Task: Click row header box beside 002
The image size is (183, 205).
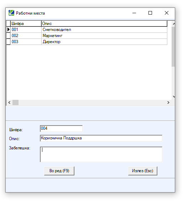Action: click(x=8, y=36)
